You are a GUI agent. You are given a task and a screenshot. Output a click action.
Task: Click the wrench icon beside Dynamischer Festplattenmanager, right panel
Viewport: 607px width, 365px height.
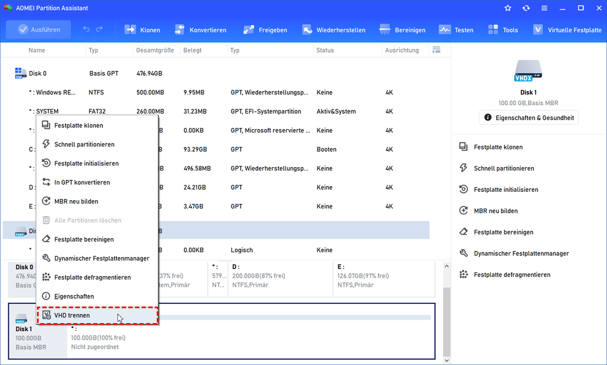coord(464,253)
